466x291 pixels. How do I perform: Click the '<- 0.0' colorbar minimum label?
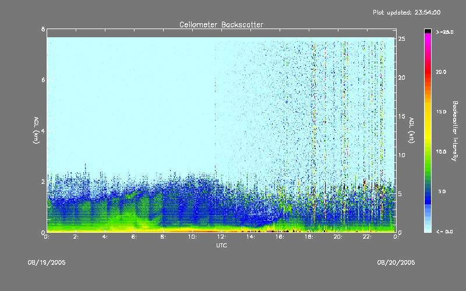coord(444,232)
